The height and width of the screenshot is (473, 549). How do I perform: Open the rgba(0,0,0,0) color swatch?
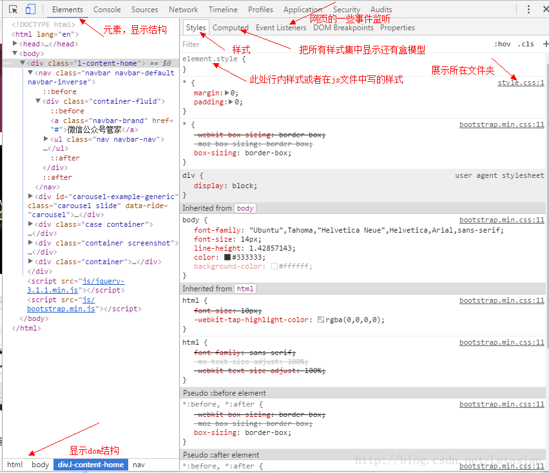321,320
